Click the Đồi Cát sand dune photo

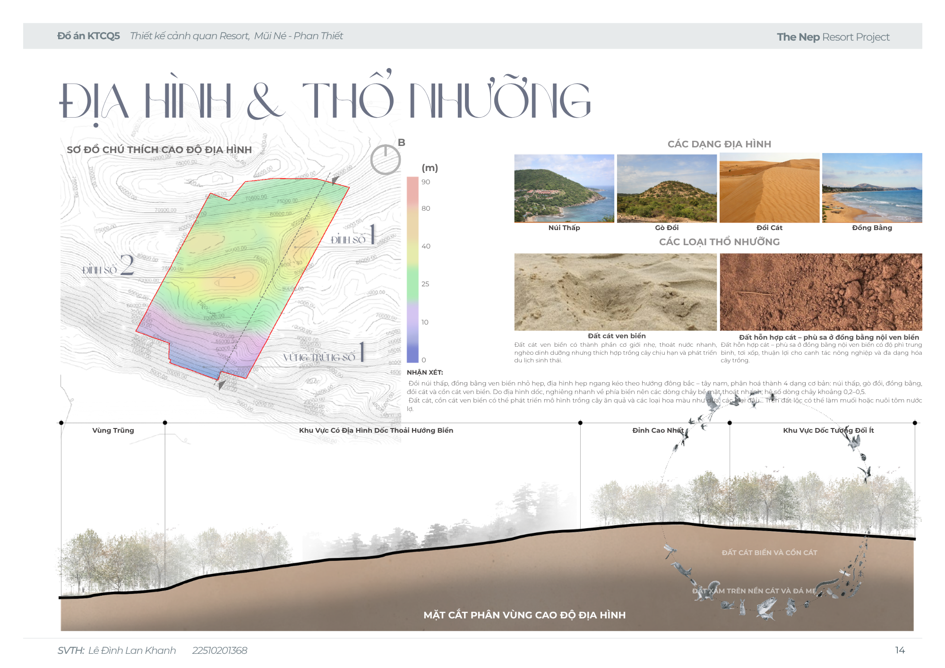(769, 188)
